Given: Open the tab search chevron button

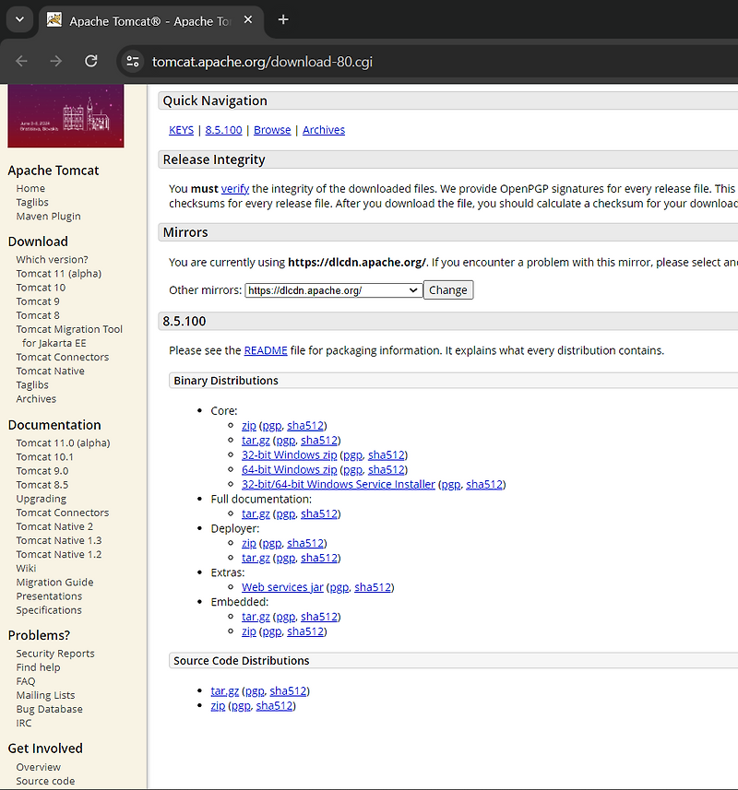Looking at the screenshot, I should click(19, 20).
